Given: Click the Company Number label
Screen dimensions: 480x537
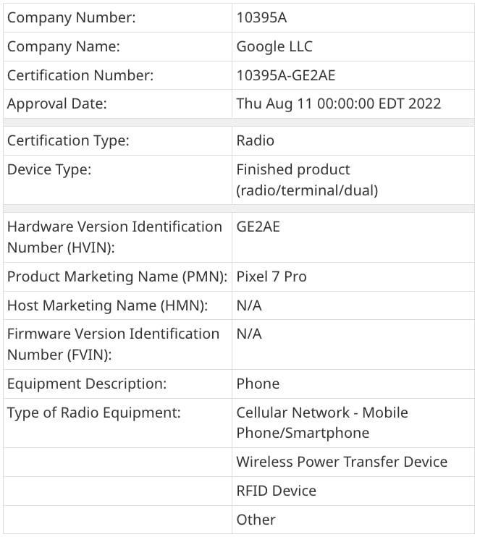Looking at the screenshot, I should [x=71, y=17].
